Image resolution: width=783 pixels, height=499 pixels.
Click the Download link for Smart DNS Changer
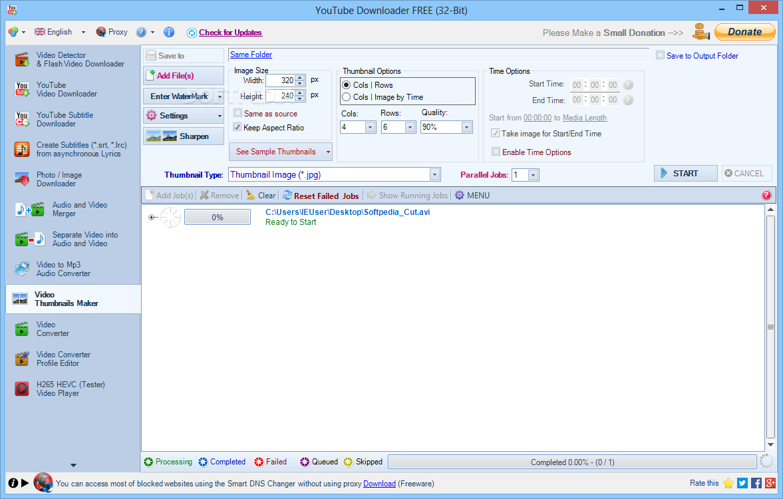click(x=379, y=484)
